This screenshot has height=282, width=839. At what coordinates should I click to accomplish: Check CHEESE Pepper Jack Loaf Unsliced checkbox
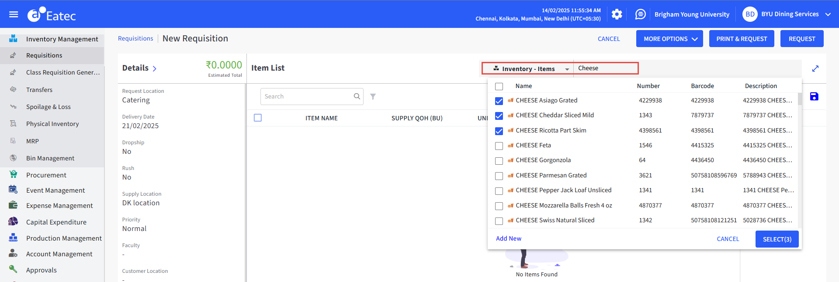[x=499, y=191]
